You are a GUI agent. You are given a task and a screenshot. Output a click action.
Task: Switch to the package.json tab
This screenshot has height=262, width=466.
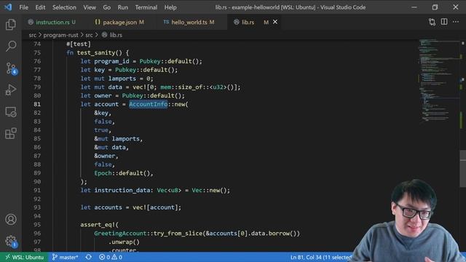coord(119,22)
